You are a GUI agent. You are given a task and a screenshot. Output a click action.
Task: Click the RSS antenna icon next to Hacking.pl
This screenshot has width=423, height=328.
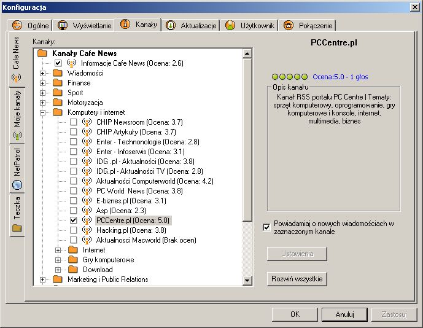87,230
